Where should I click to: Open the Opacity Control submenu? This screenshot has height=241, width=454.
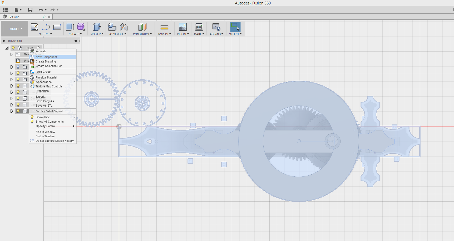coord(53,126)
